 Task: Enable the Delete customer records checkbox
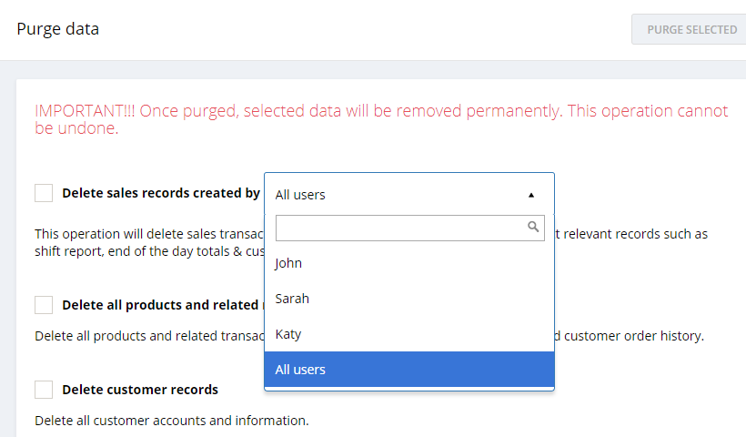point(44,390)
